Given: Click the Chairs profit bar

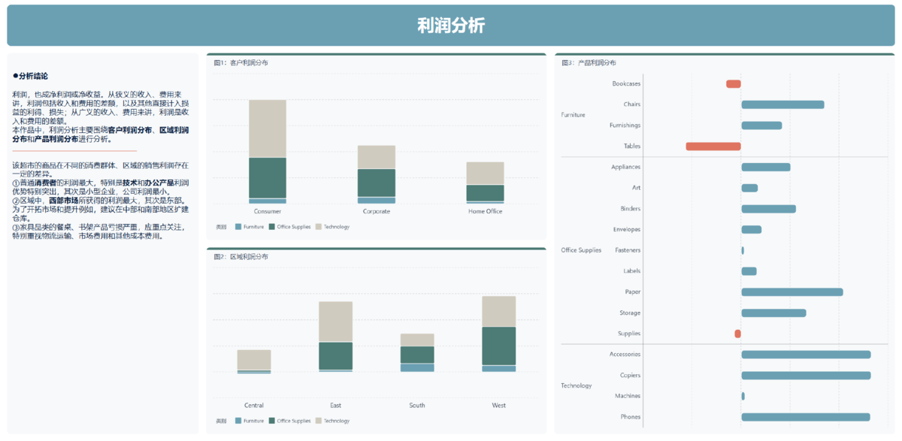Looking at the screenshot, I should pyautogui.click(x=782, y=104).
